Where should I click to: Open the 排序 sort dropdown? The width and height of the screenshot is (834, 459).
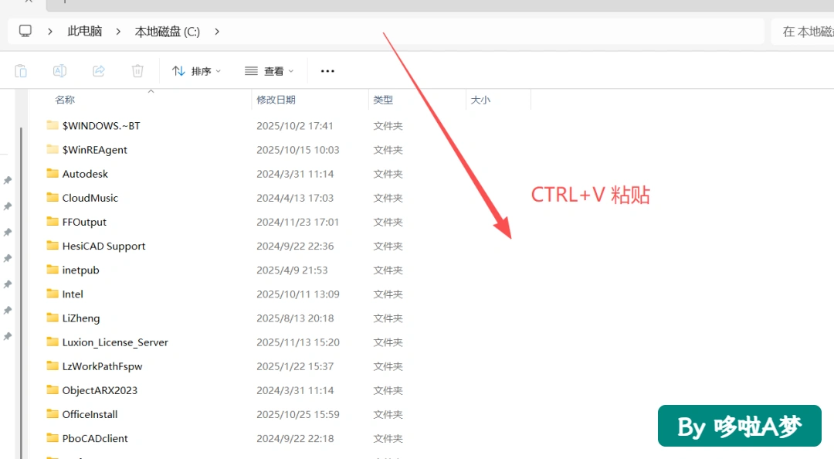[x=196, y=71]
